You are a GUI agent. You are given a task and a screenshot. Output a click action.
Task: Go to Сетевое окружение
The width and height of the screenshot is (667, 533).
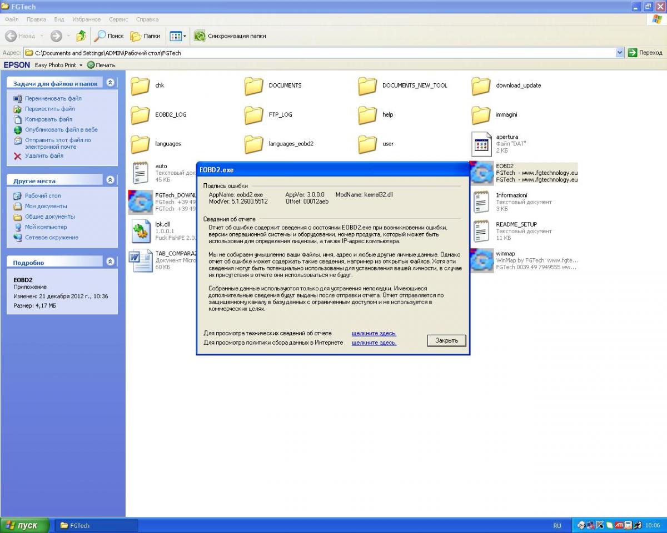click(46, 238)
